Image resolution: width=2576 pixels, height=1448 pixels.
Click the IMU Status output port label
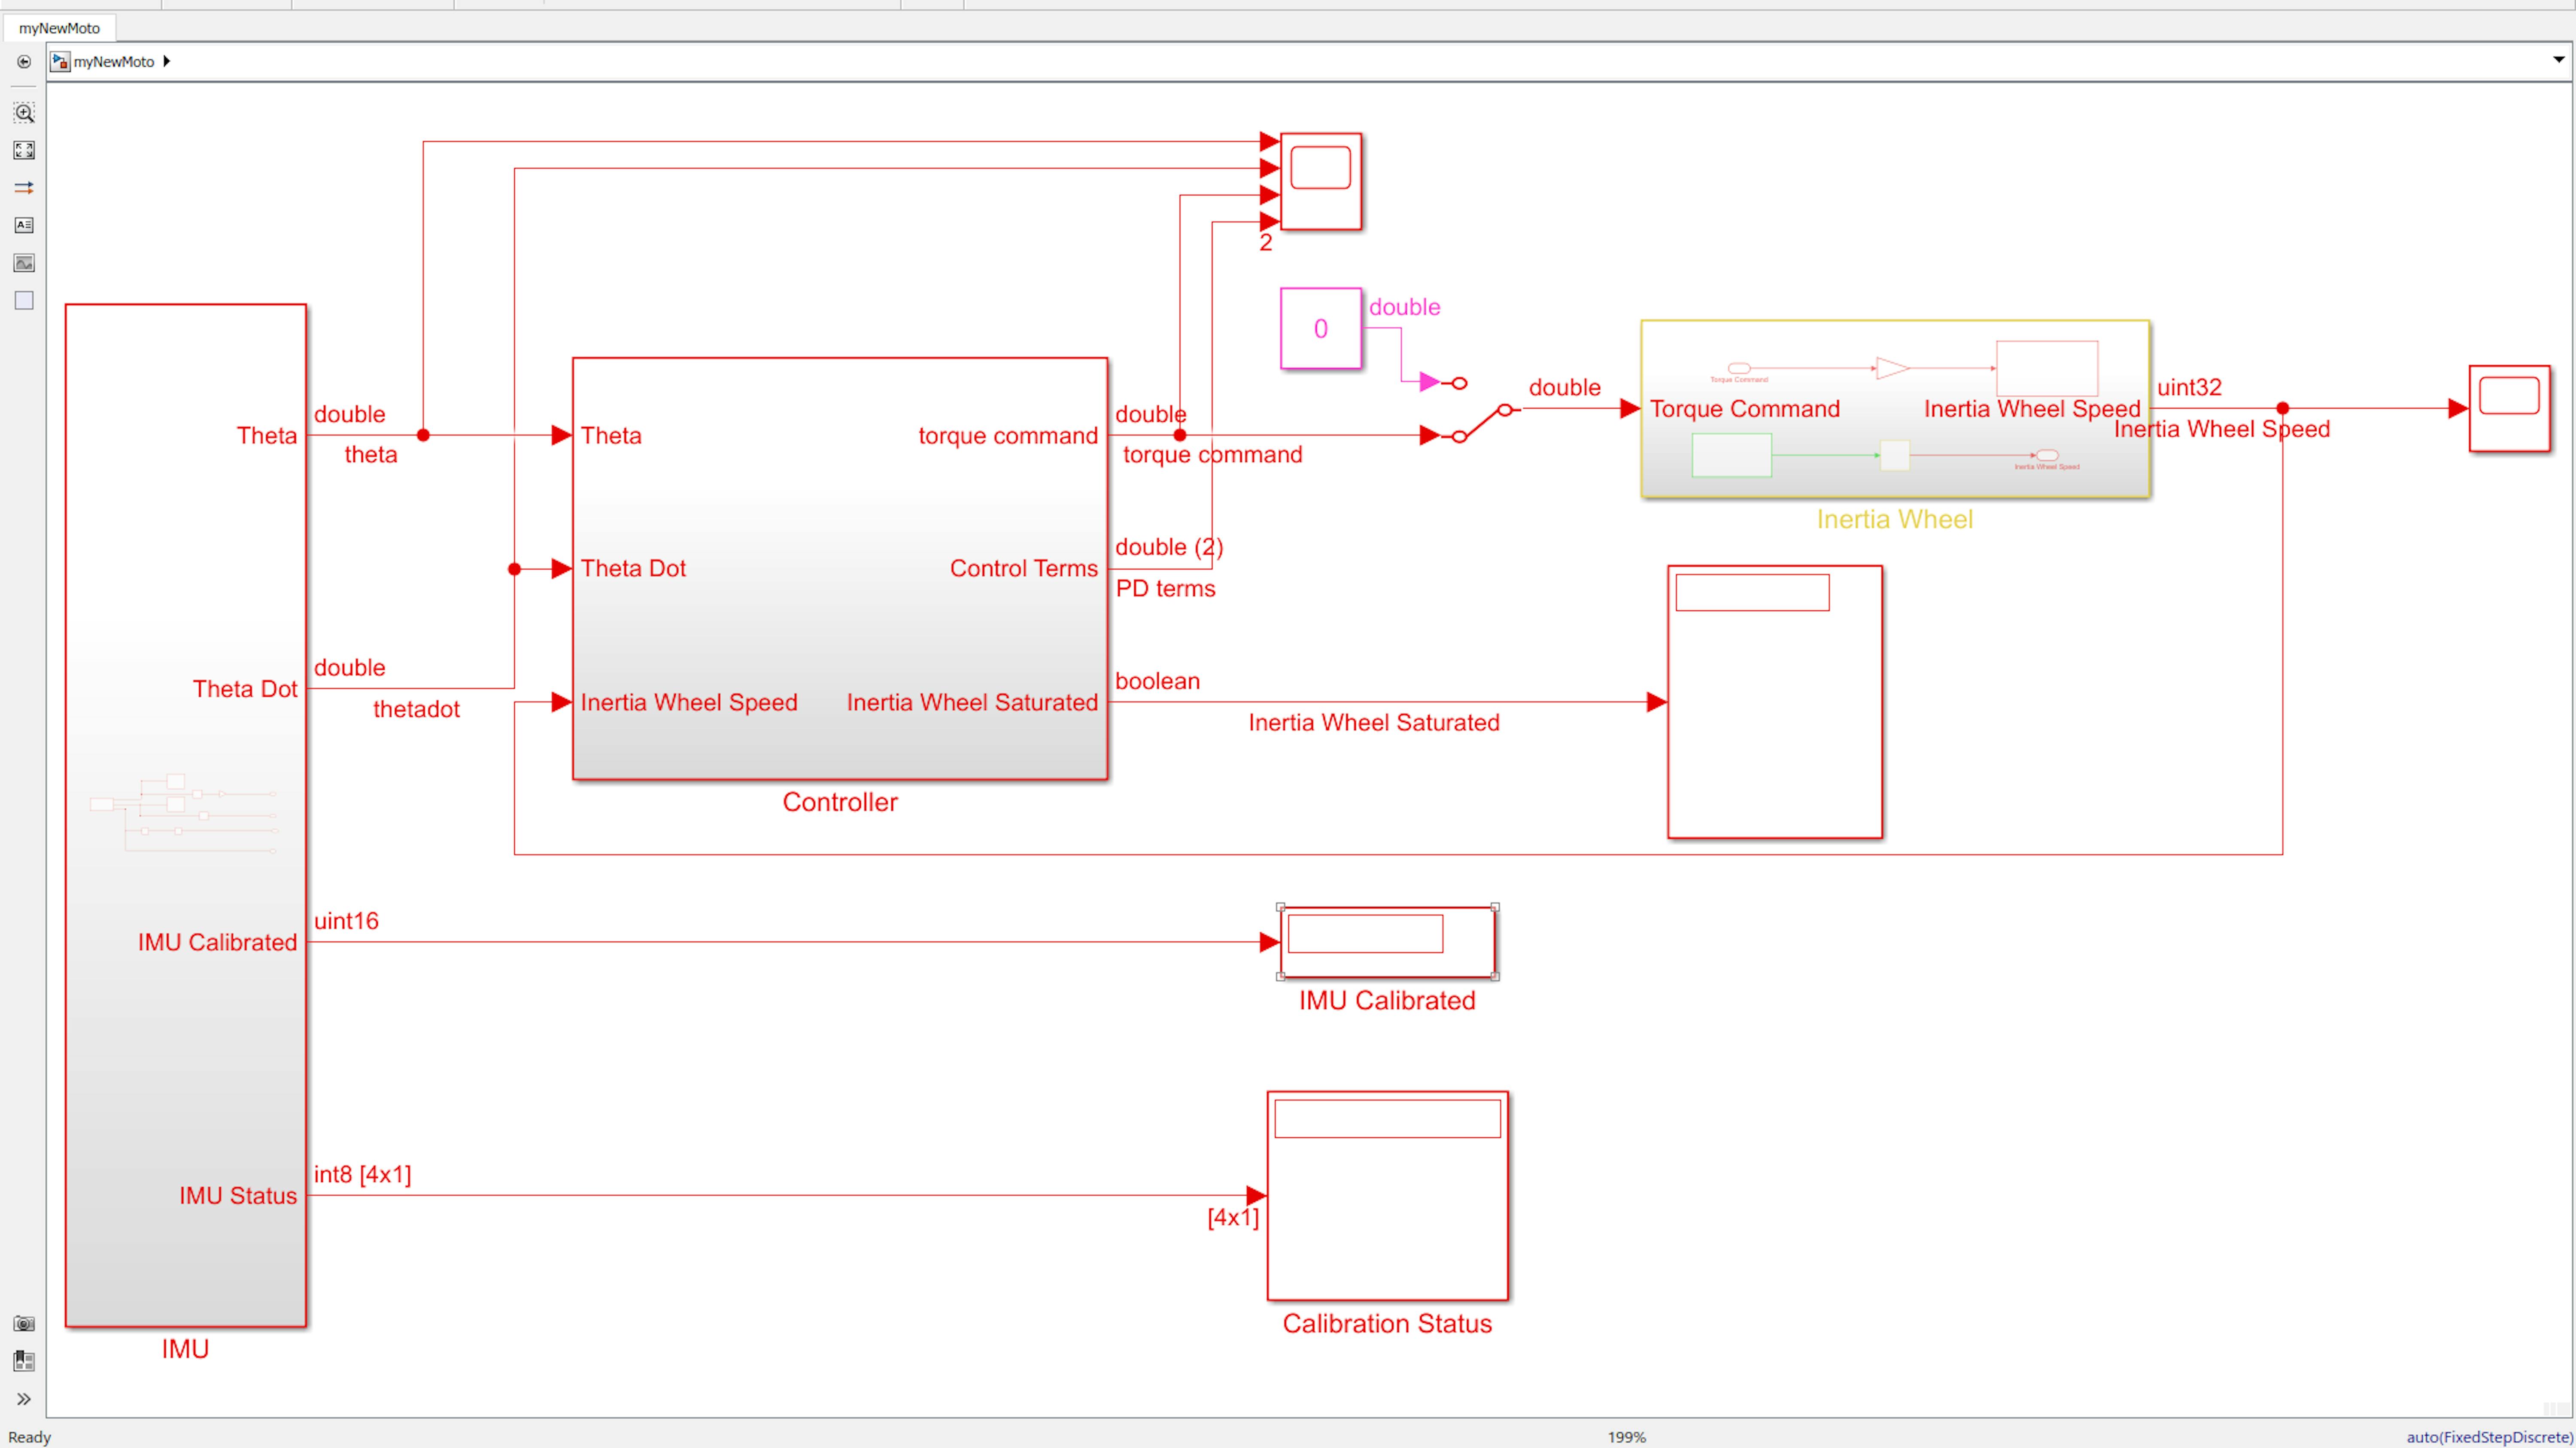[x=238, y=1196]
